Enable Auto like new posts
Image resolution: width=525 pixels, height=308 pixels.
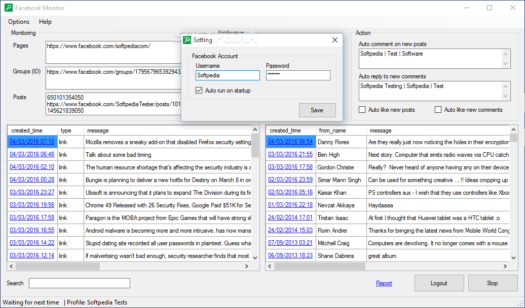coord(362,110)
